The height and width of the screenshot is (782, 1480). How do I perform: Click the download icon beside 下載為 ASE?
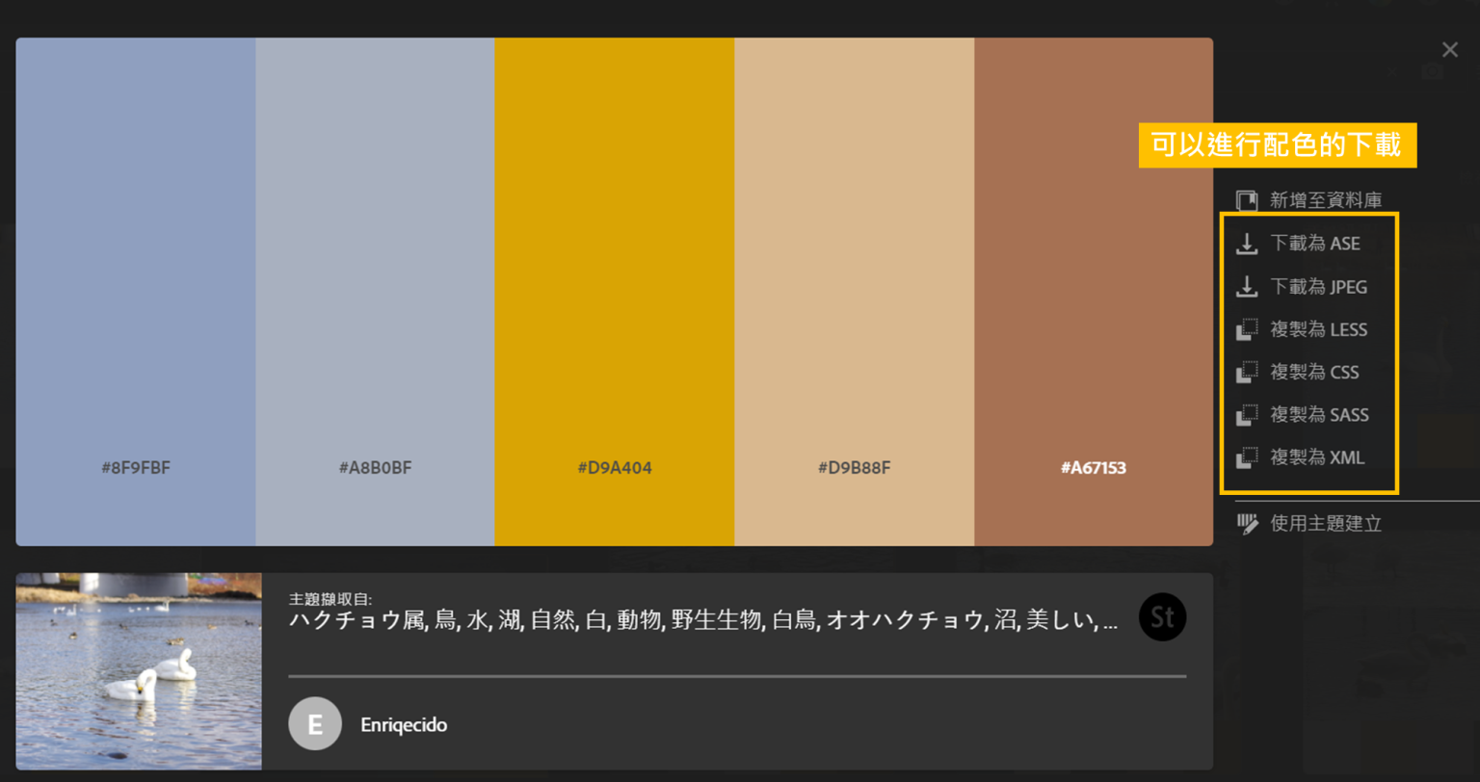pos(1249,243)
